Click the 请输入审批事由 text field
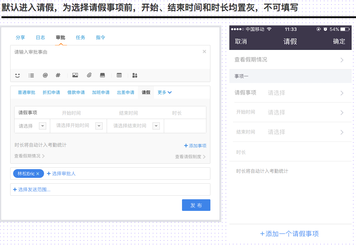This screenshot has height=245, width=356. coord(106,56)
